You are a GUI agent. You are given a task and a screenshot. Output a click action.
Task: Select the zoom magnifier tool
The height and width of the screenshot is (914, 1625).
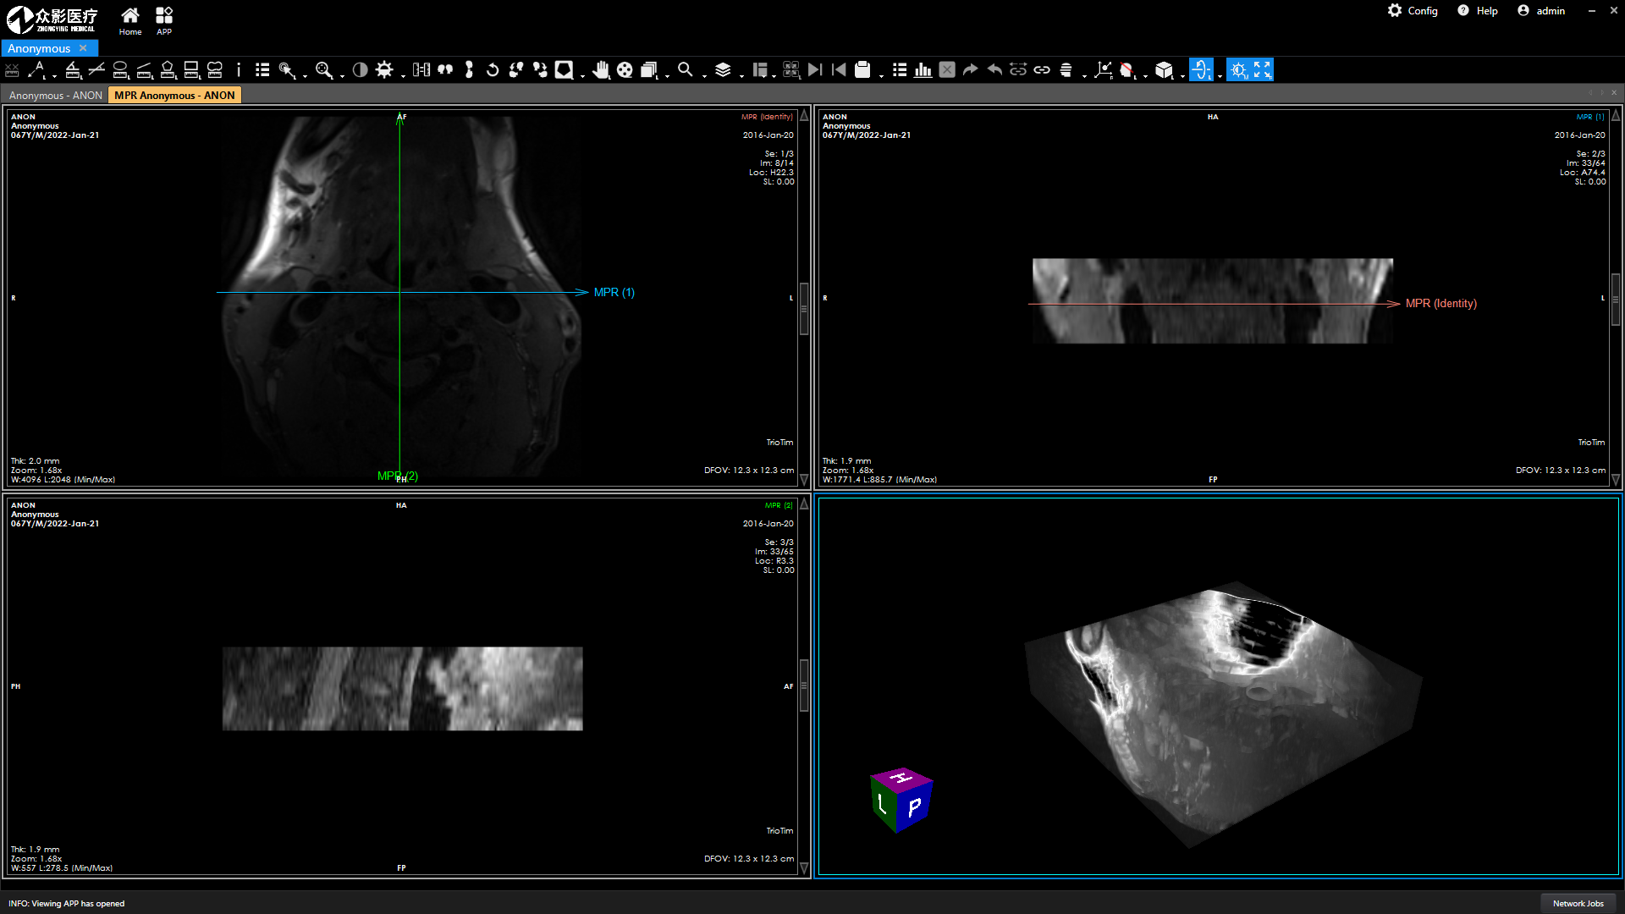[323, 69]
